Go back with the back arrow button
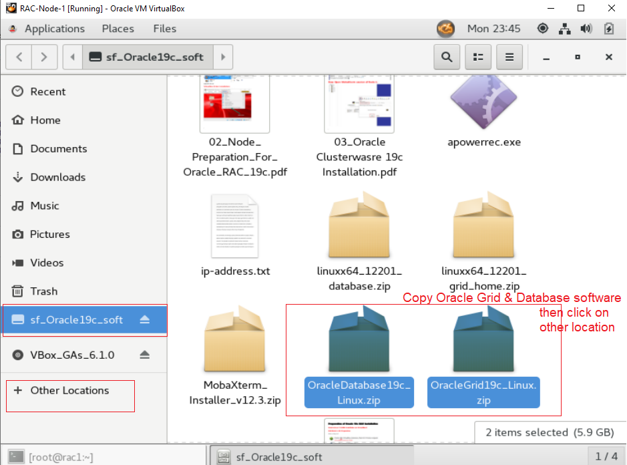627x465 pixels. pos(19,57)
